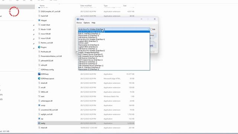
Task: Pick USB Receiver (Interface 2) entry
Action: (114, 58)
